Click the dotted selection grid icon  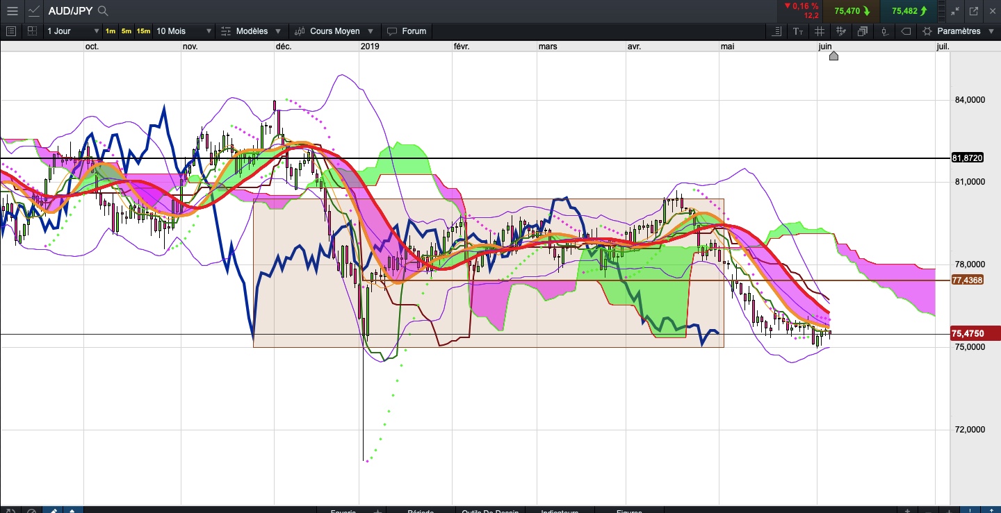32,31
